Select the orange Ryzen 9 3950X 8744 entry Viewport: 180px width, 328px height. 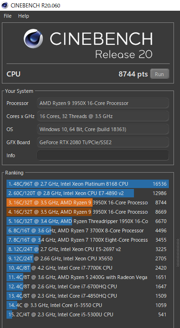[x=87, y=202]
